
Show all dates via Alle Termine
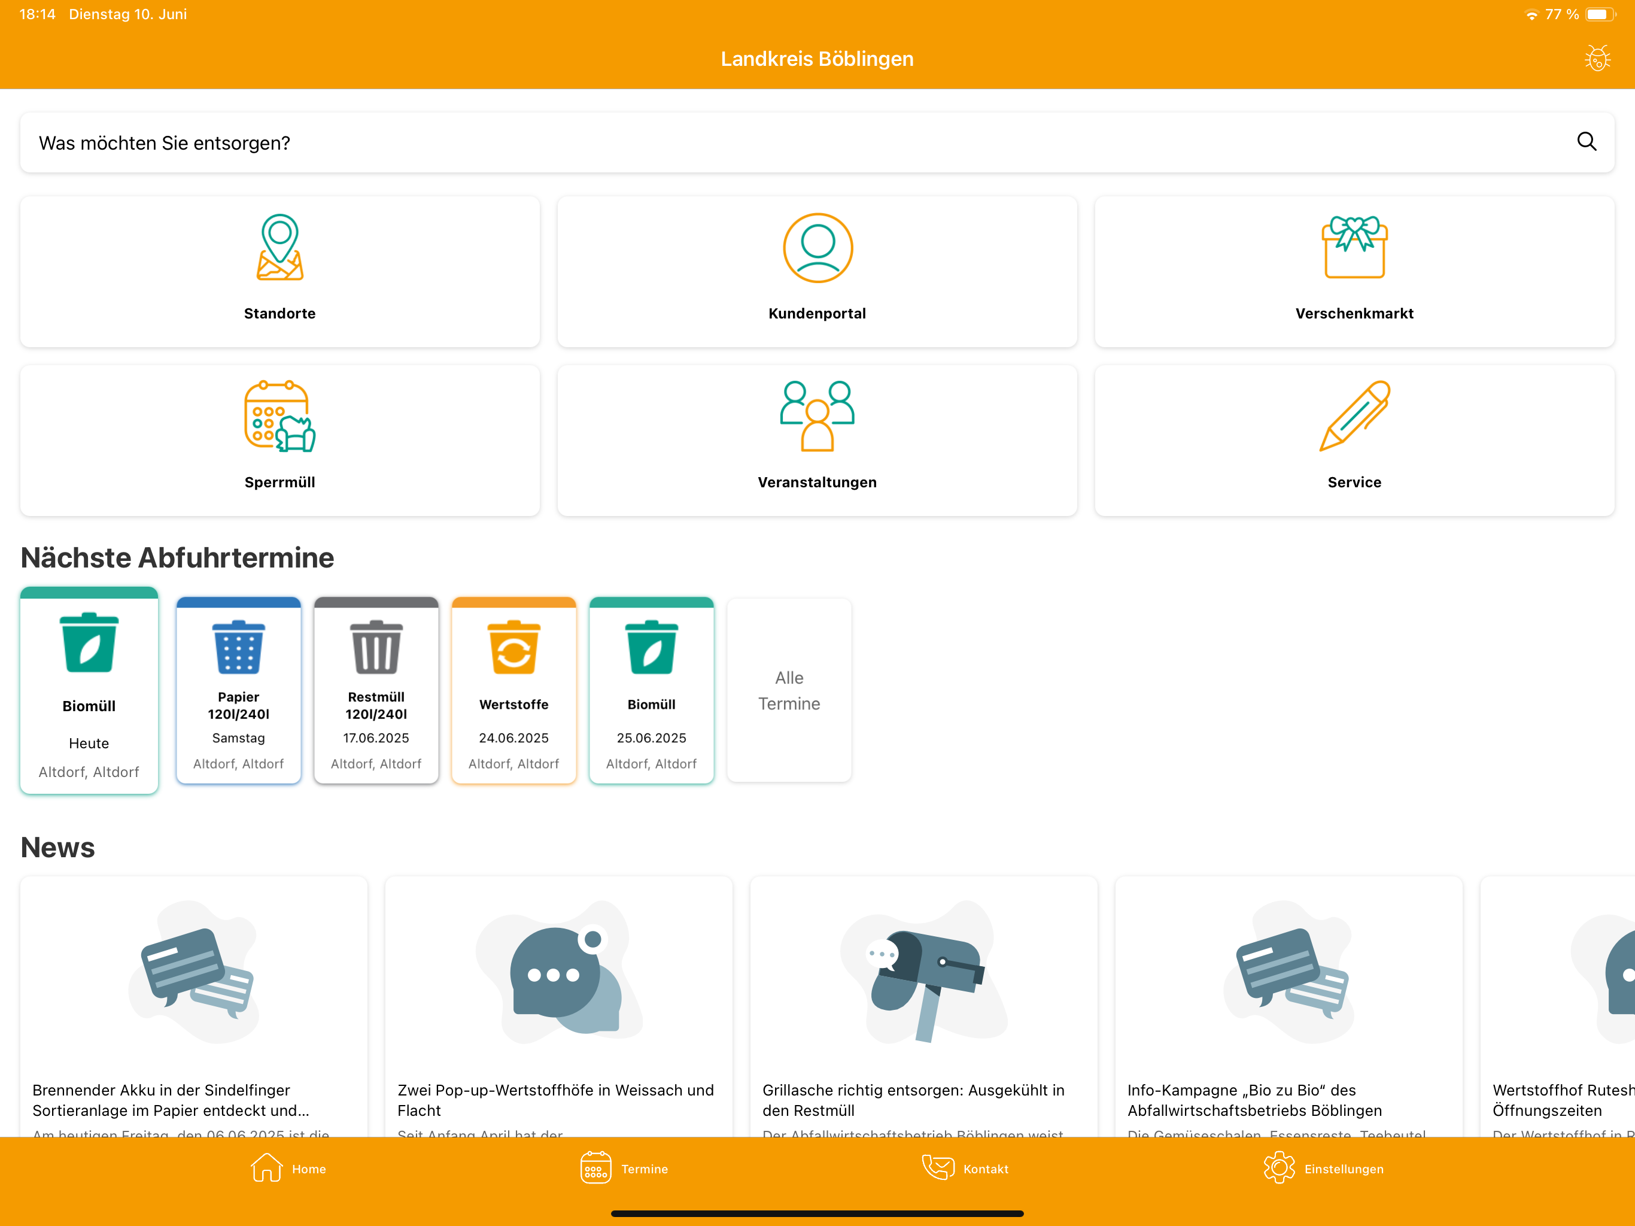(789, 690)
